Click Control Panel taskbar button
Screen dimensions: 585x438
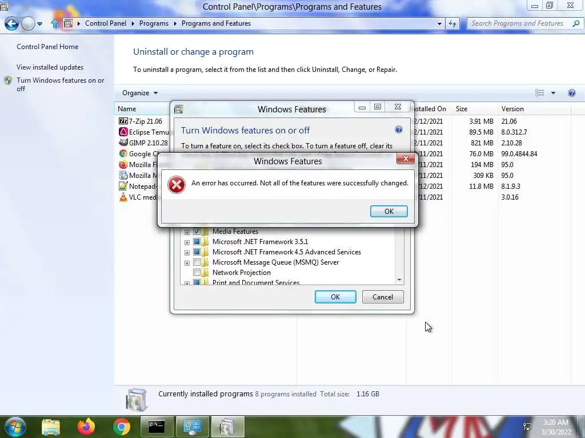tap(192, 427)
